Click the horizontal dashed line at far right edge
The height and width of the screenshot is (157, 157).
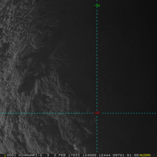point(155,113)
